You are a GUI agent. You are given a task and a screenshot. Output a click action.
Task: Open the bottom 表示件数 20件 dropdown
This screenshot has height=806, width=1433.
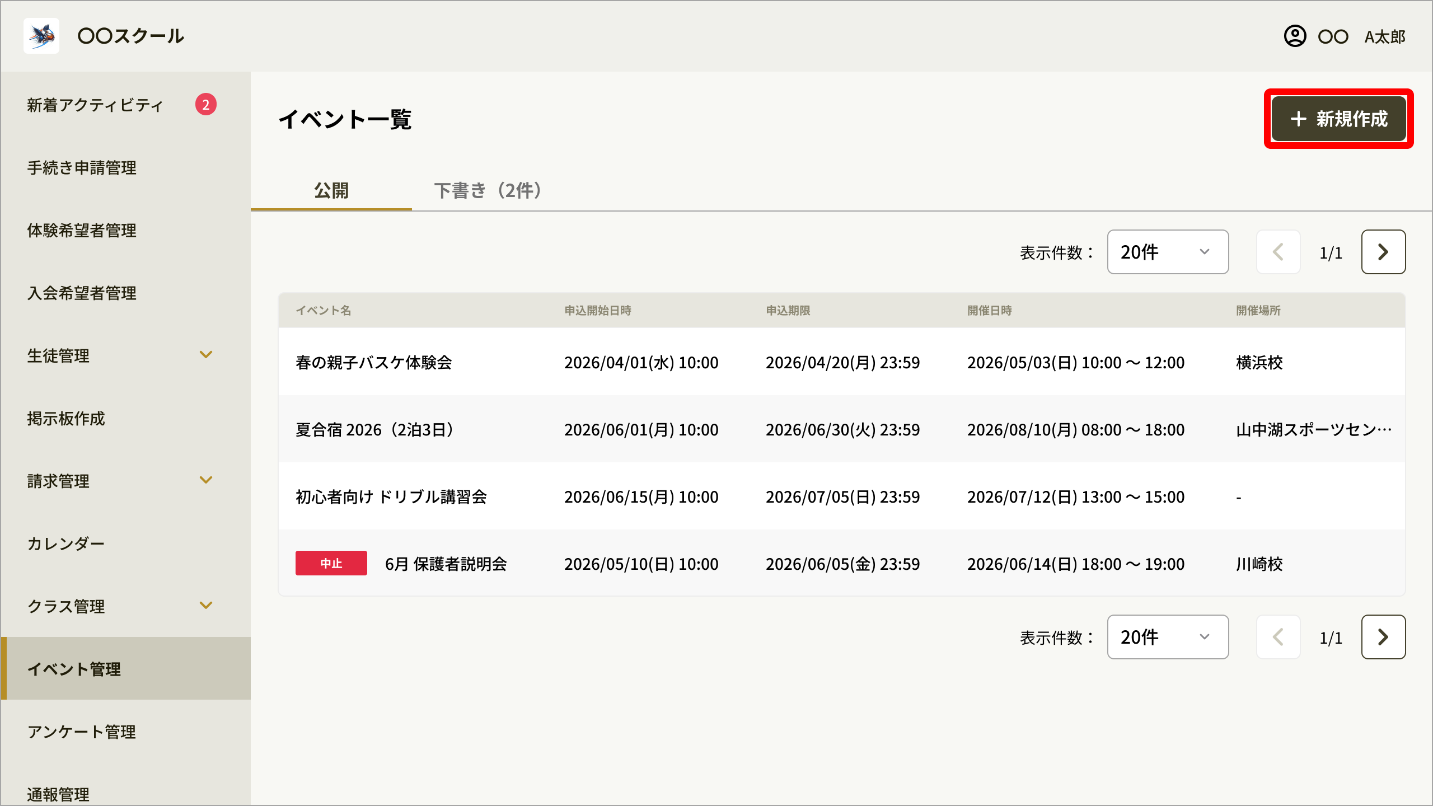(1168, 637)
